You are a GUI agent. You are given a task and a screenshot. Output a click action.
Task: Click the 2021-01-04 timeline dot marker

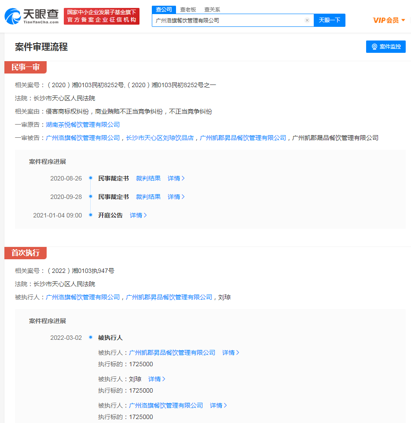coord(91,215)
